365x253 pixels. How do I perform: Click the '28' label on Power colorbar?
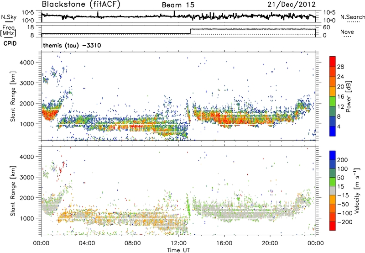(x=340, y=67)
